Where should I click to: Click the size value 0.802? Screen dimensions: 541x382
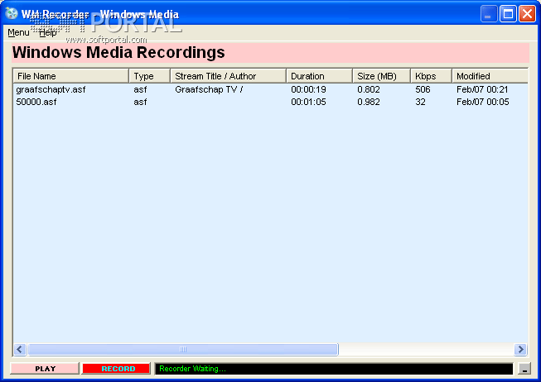tap(369, 89)
